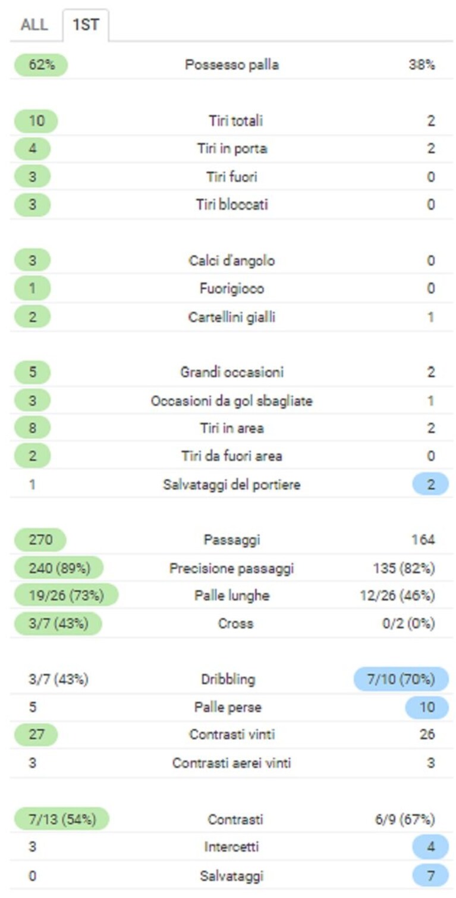Select the 1ST half tab
This screenshot has height=898, width=456.
(85, 26)
